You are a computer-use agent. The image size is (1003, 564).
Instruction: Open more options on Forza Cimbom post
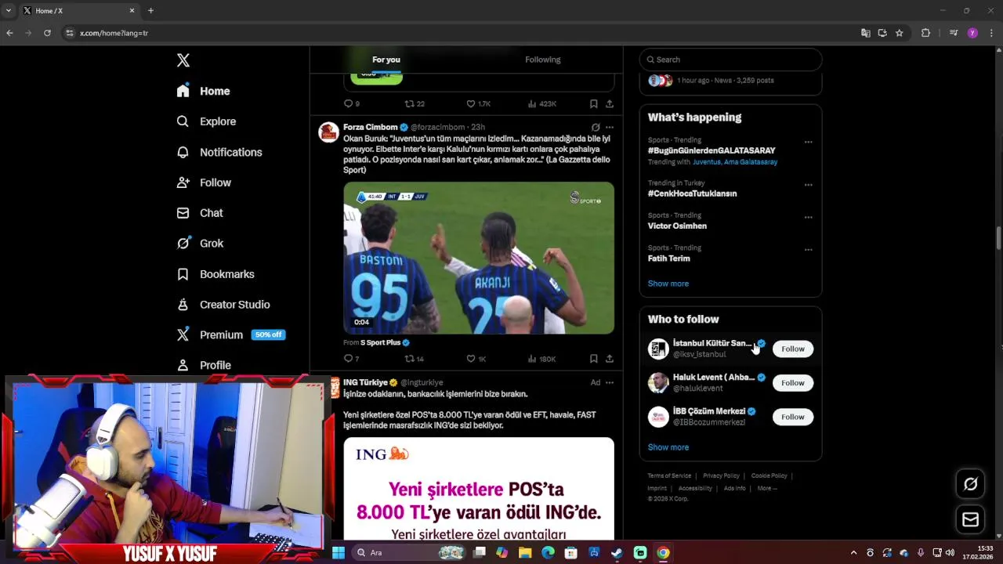(x=610, y=127)
